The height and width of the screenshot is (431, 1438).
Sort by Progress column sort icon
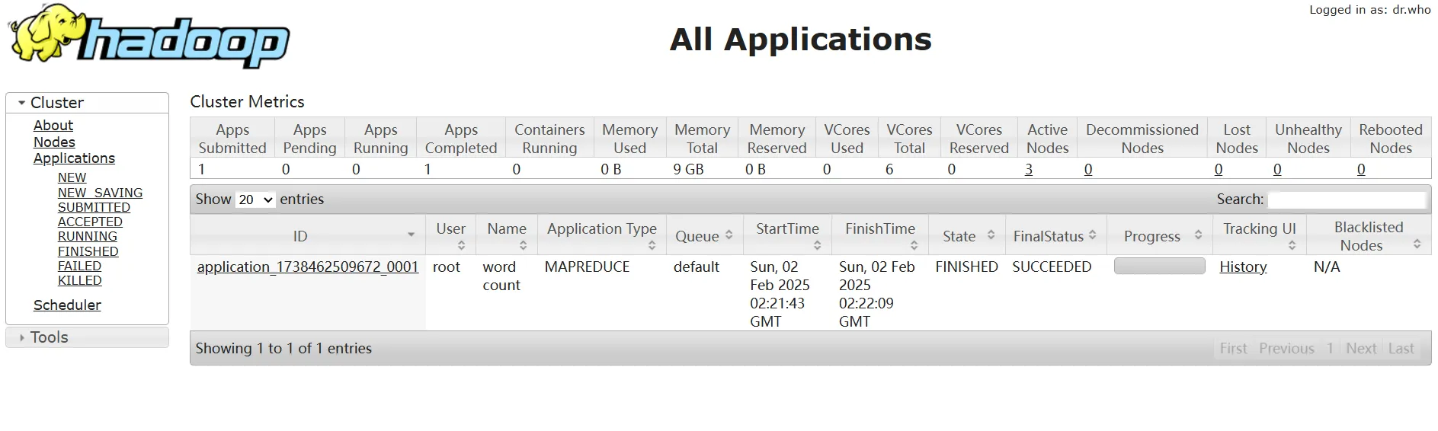(x=1198, y=235)
